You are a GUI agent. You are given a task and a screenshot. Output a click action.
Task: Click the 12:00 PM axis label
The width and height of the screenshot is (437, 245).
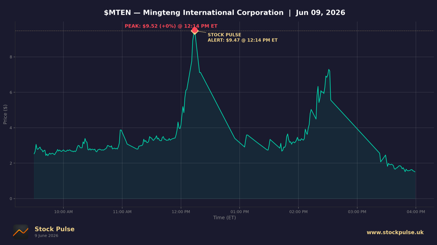tap(181, 212)
